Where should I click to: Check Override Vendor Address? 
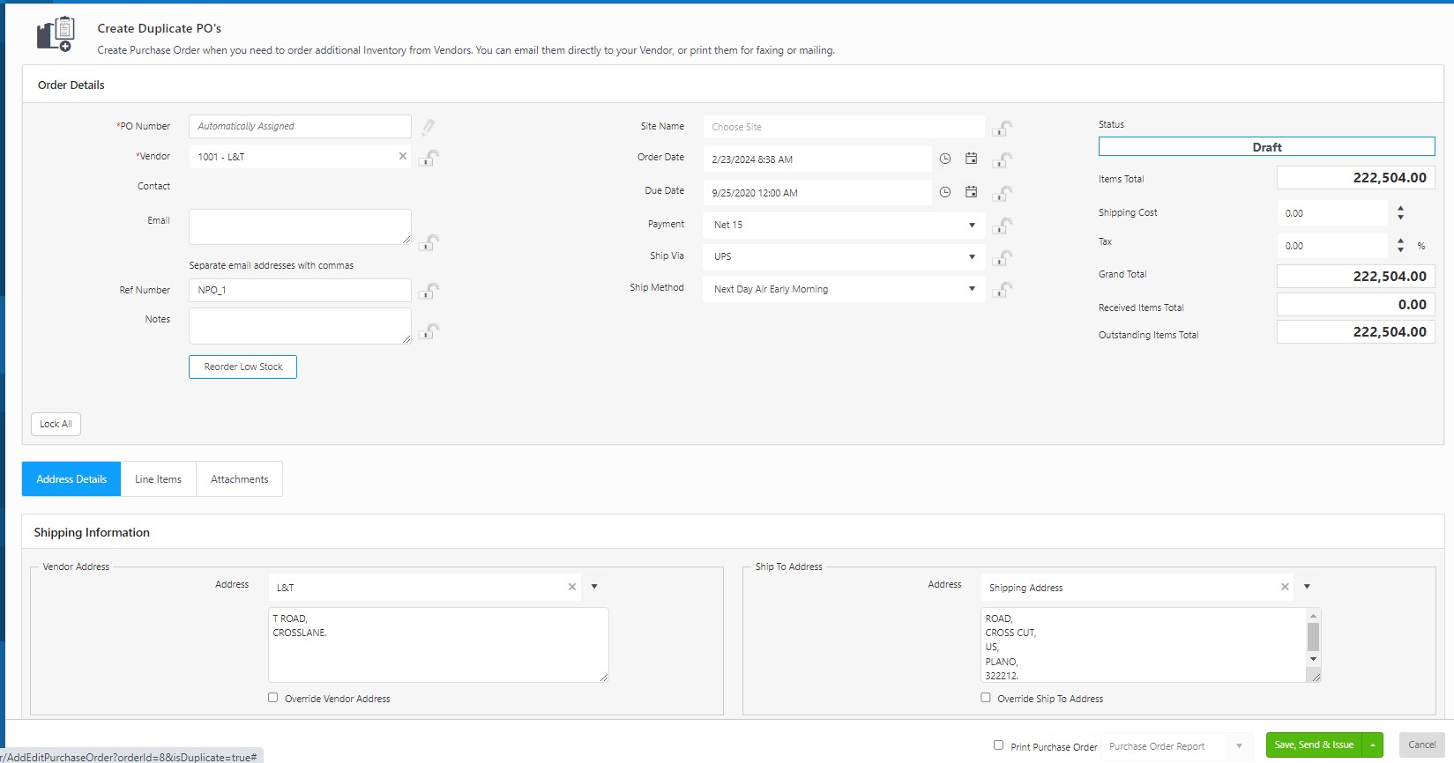272,698
